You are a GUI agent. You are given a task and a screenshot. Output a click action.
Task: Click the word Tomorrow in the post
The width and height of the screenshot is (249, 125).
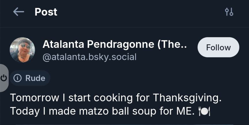[x=34, y=98]
